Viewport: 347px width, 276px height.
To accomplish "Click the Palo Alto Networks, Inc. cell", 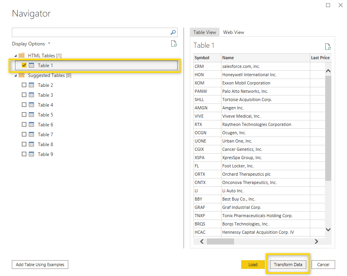I will click(x=266, y=91).
